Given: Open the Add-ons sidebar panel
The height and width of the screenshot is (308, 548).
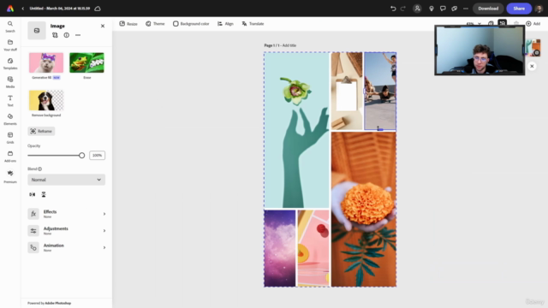Looking at the screenshot, I should point(10,157).
